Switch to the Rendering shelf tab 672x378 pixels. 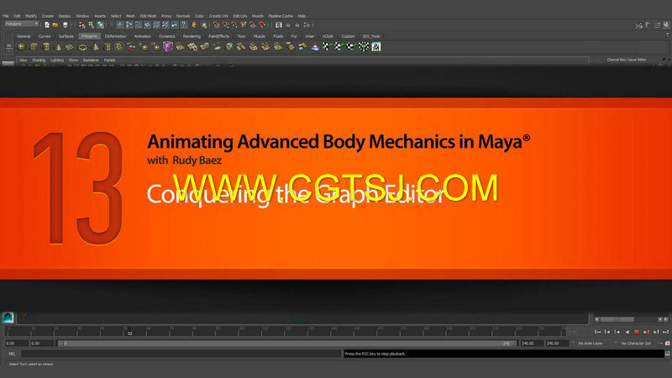pyautogui.click(x=192, y=36)
